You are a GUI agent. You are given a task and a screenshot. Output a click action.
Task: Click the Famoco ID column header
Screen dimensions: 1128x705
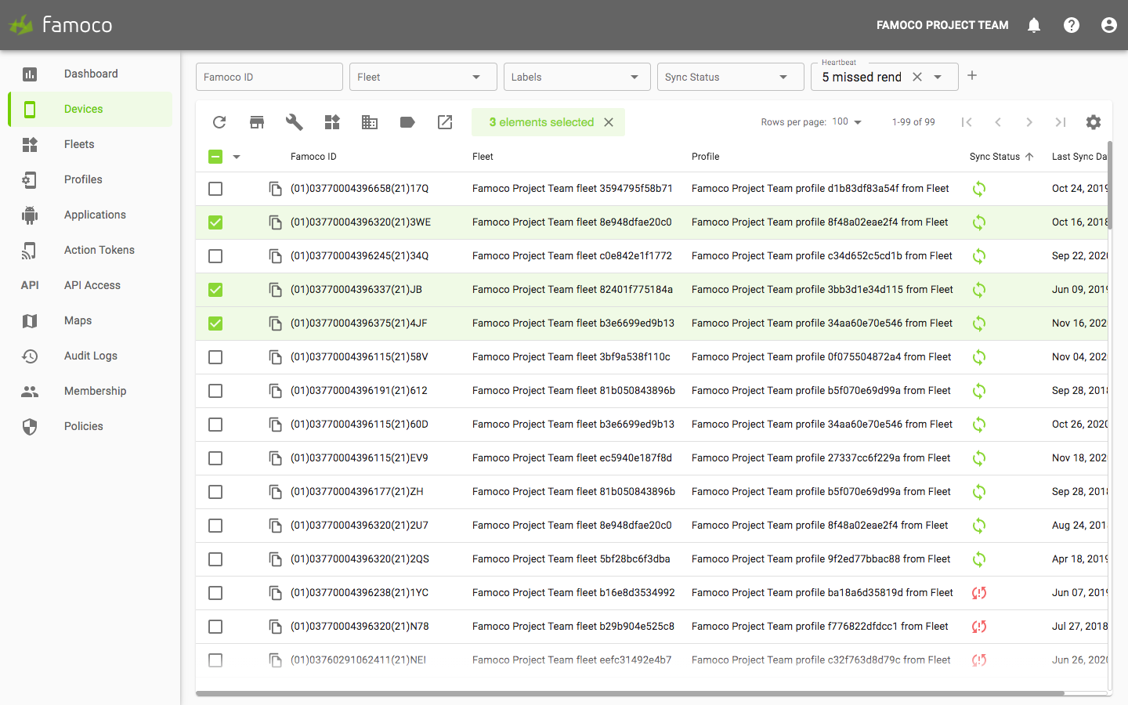click(x=313, y=157)
